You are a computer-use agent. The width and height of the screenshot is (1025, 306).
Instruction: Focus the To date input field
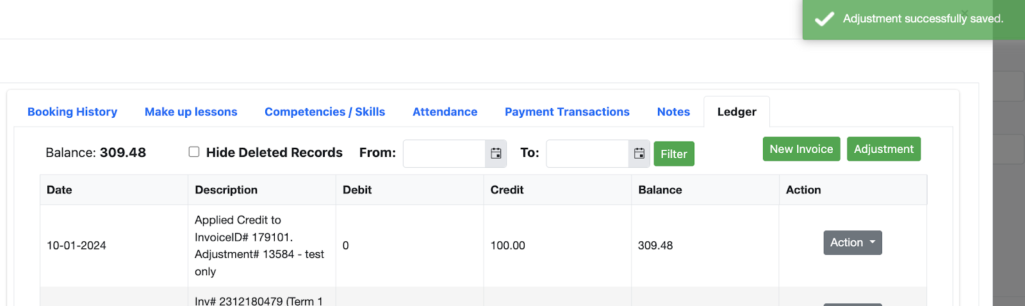[x=587, y=154]
